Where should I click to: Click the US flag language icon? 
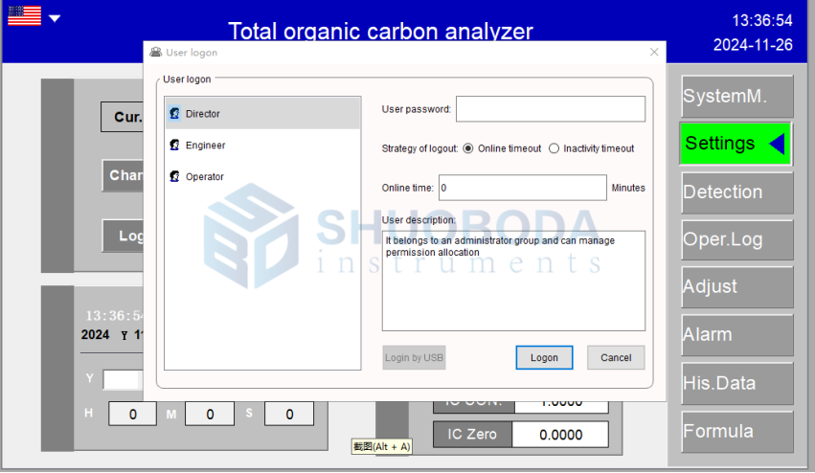(x=25, y=15)
